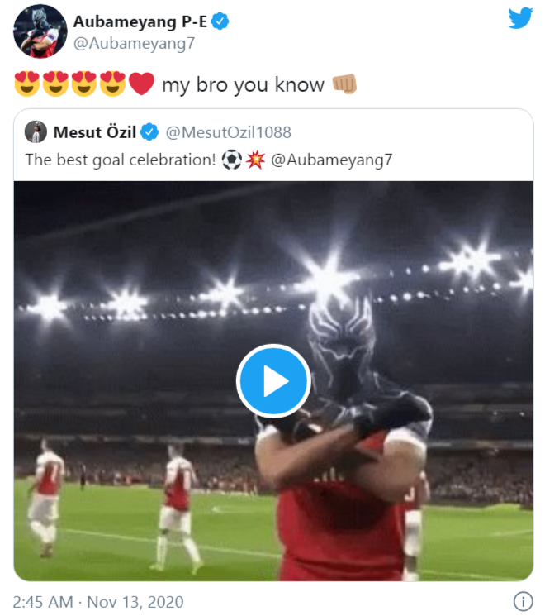Click verified badge beside Aubameyang P-E
Viewport: 545px width, 616px height.
point(219,22)
